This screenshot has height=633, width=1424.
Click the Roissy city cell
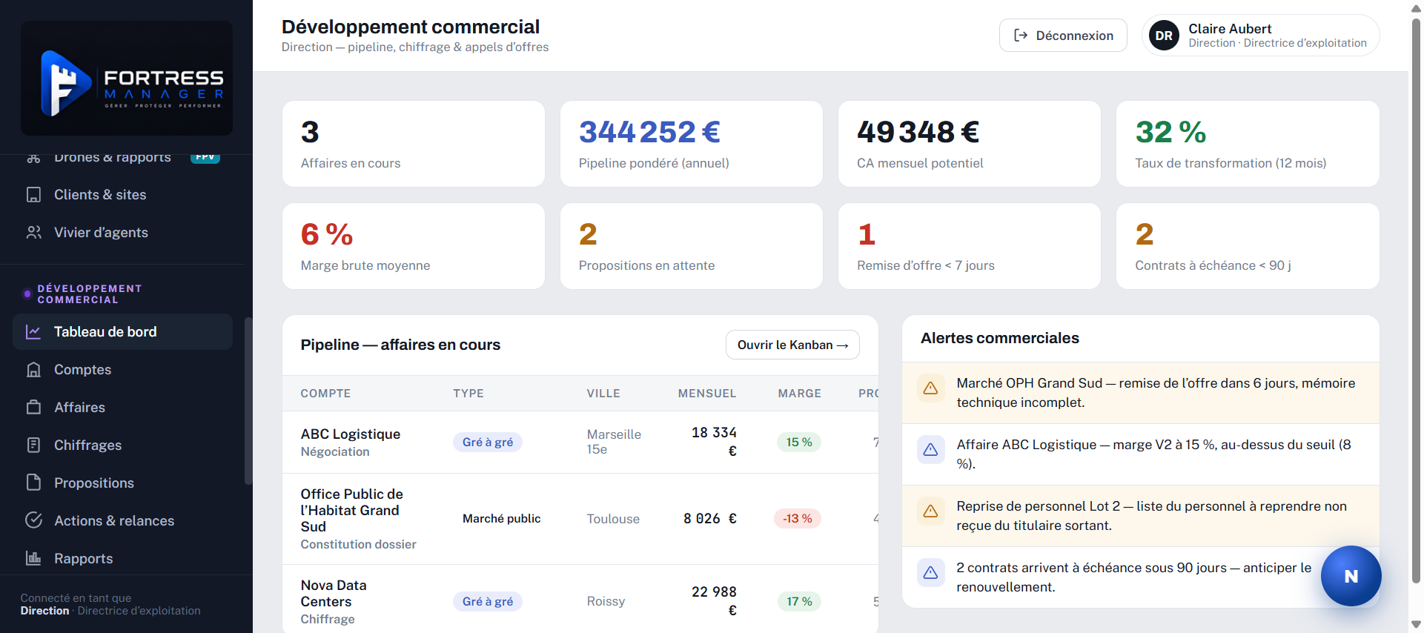[x=606, y=601]
